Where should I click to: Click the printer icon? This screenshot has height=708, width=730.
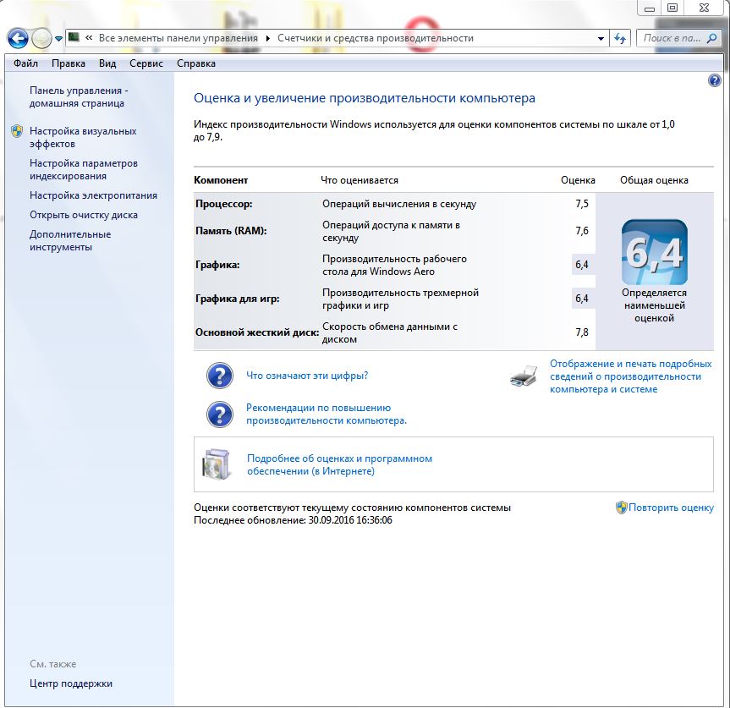(524, 376)
